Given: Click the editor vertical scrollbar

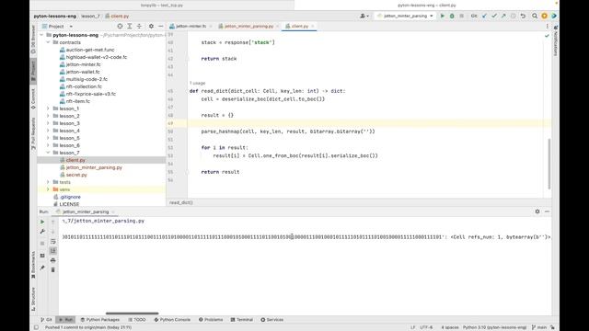Looking at the screenshot, I should 549,164.
